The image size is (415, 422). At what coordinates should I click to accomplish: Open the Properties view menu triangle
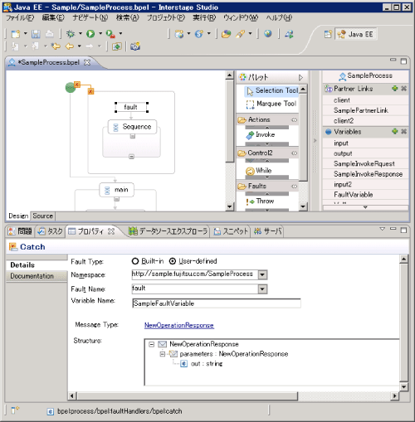[x=383, y=229]
